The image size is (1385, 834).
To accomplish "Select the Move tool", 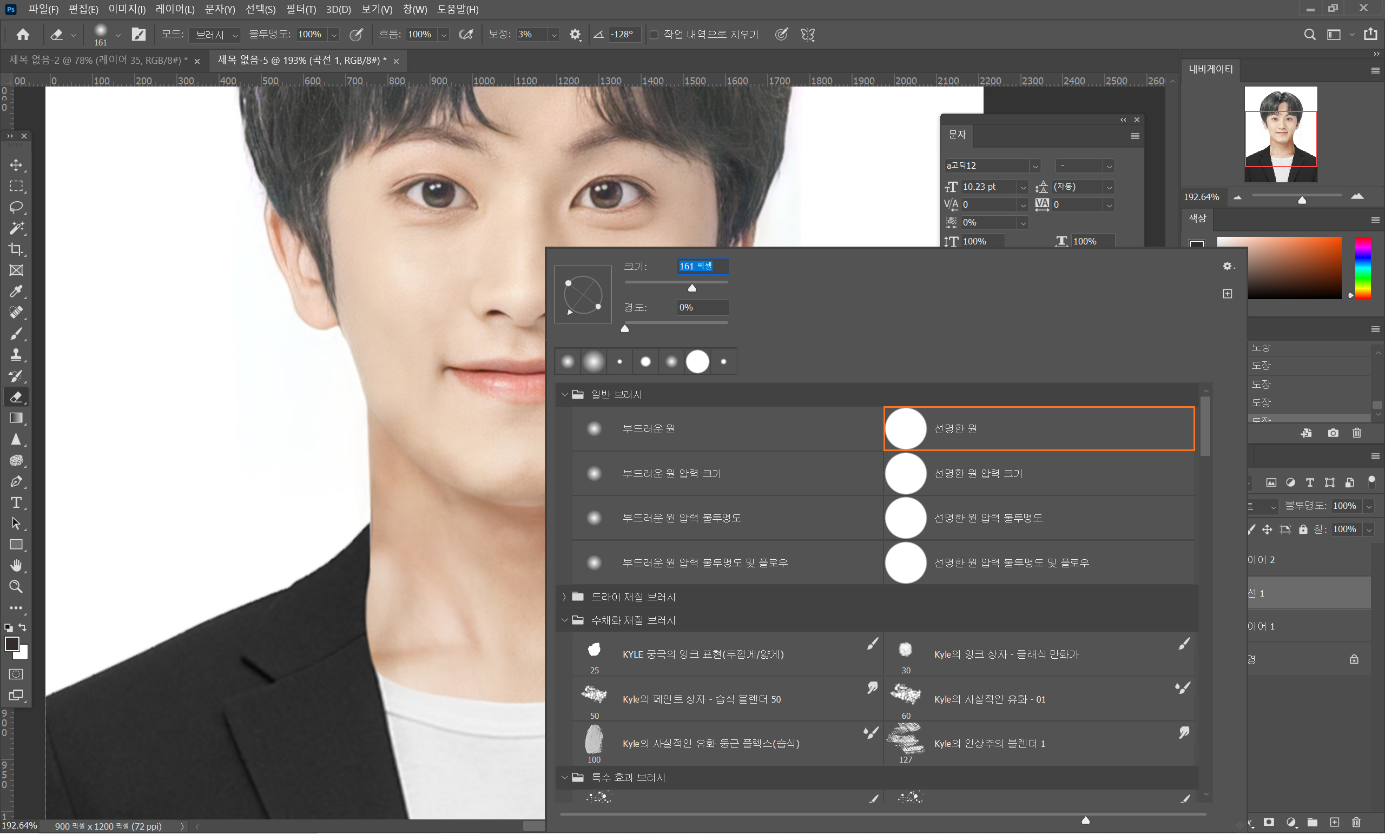I will (16, 165).
